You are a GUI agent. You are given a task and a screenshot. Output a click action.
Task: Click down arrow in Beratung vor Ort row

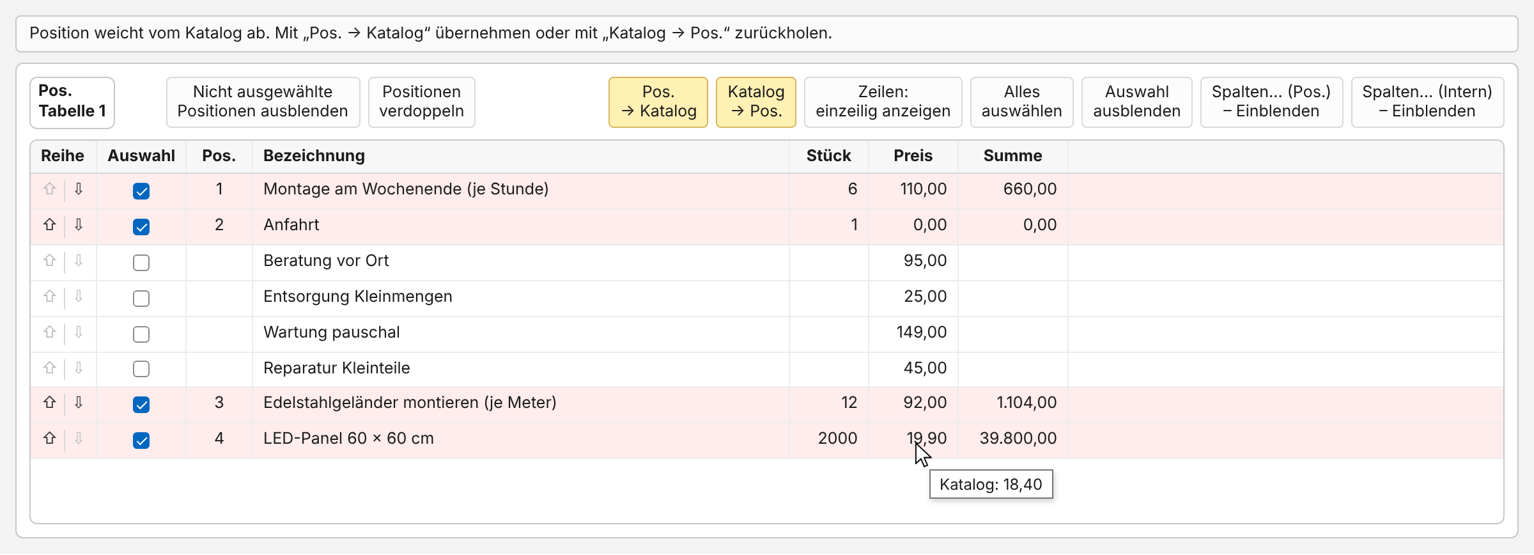[x=79, y=261]
